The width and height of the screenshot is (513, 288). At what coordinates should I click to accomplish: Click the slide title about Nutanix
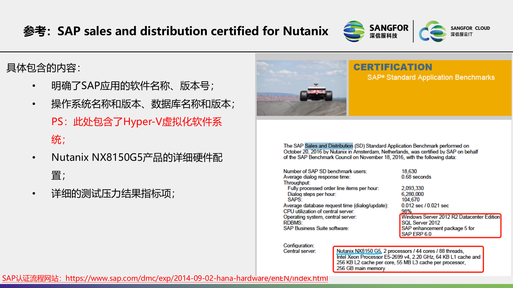(x=176, y=31)
